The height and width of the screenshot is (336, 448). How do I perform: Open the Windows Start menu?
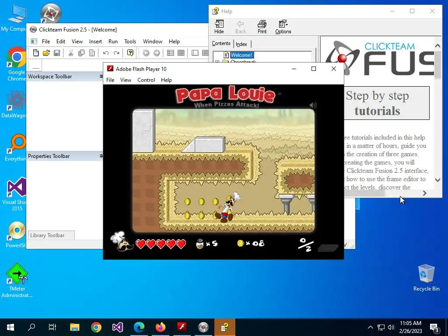coord(10,327)
